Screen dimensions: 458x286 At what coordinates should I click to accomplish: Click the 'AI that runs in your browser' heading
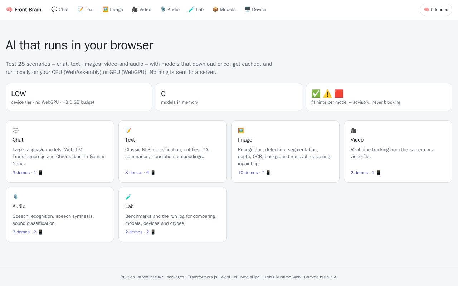tap(79, 45)
